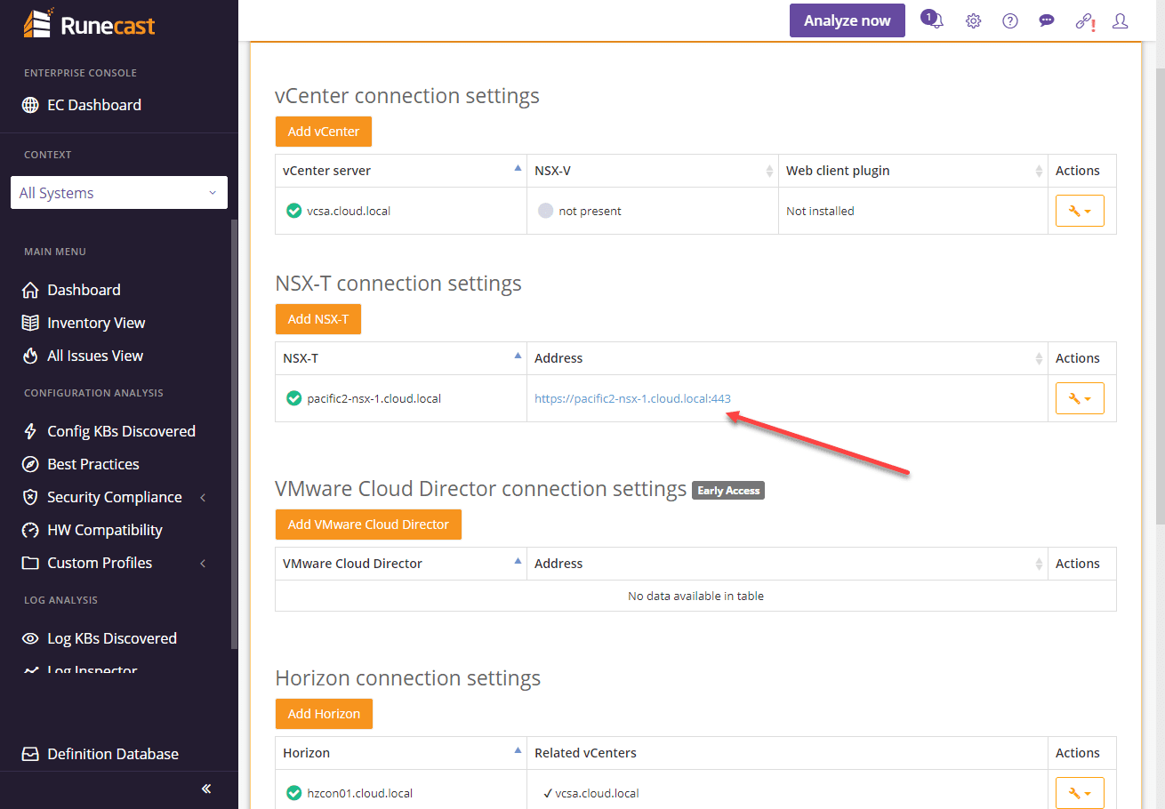This screenshot has width=1165, height=809.
Task: Open the user profile icon
Action: (x=1120, y=20)
